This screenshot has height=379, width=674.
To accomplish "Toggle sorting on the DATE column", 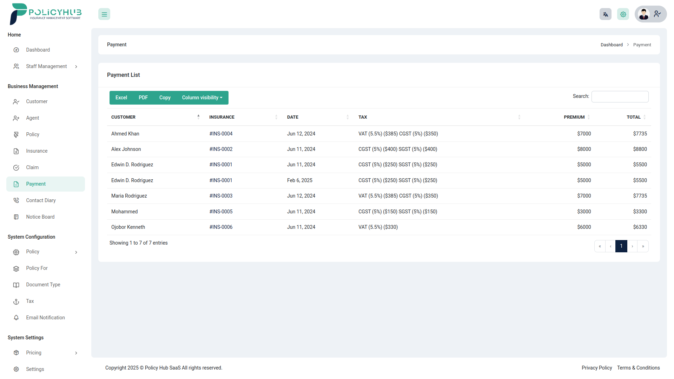I will [293, 117].
